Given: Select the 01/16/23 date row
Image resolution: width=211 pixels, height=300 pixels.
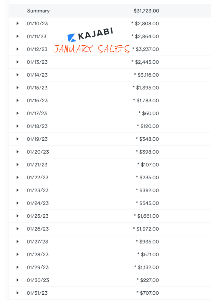Looking at the screenshot, I should tap(110, 100).
